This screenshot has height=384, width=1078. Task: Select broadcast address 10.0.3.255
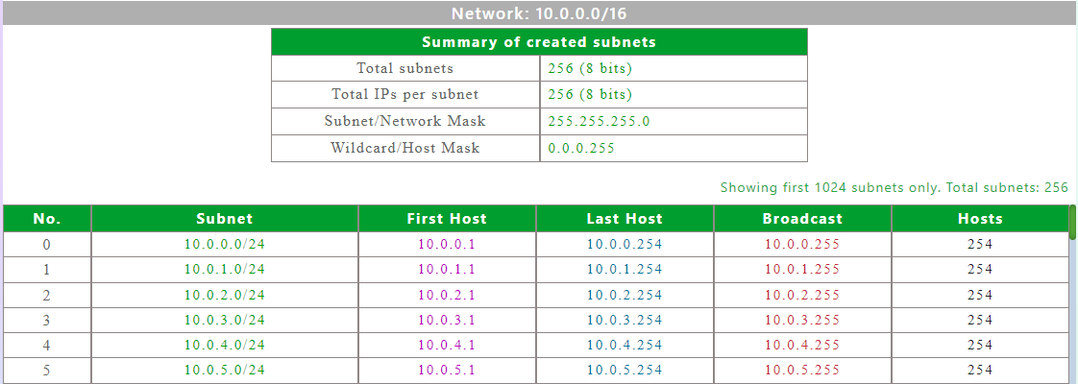[x=802, y=320]
